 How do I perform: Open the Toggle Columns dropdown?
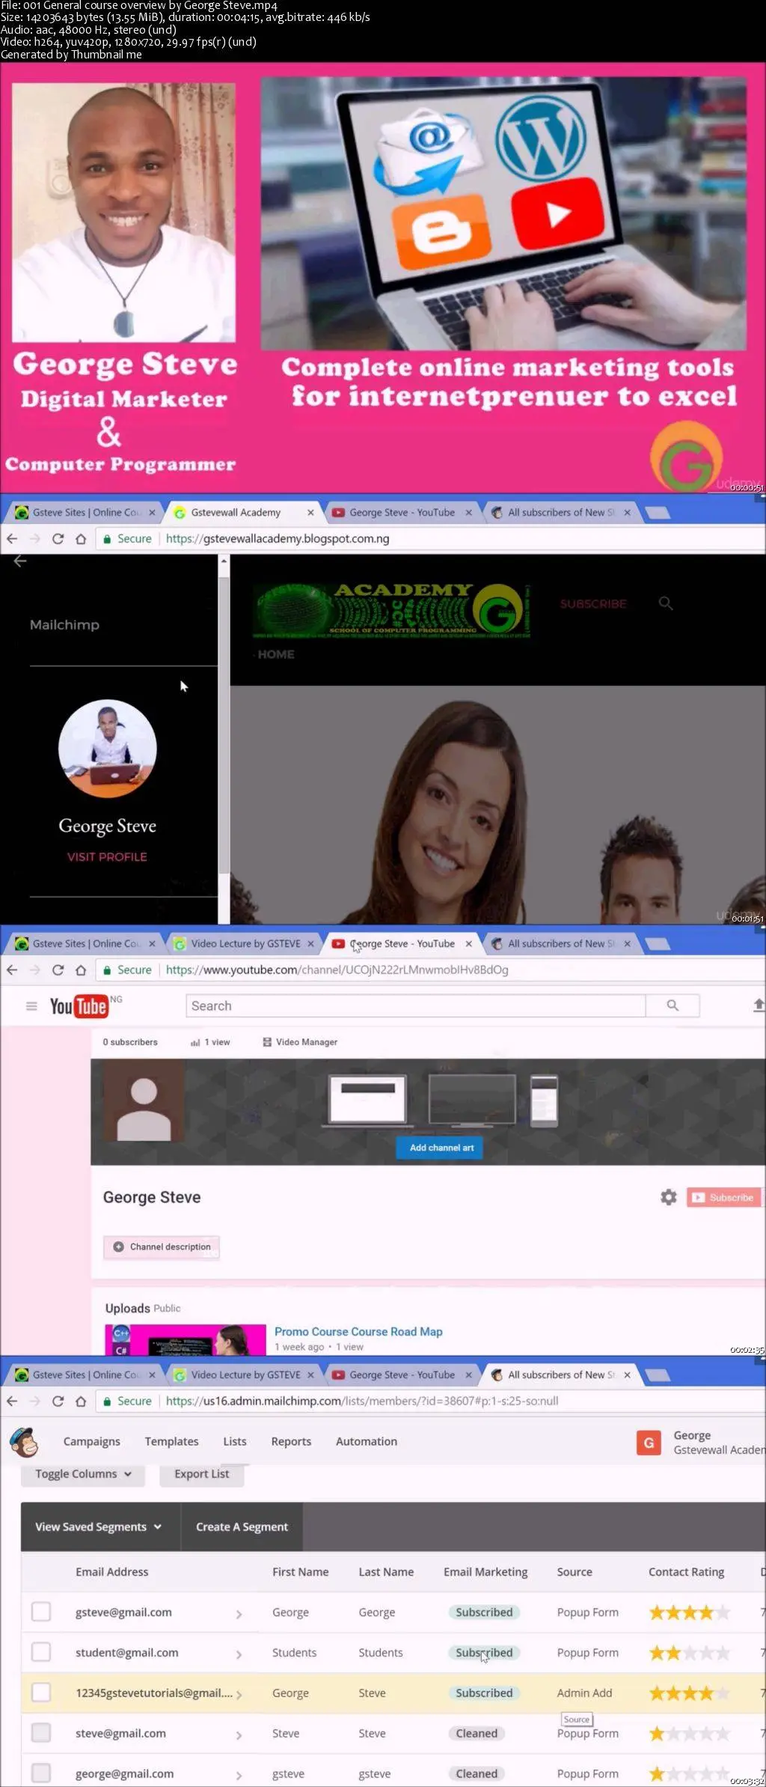(x=83, y=1474)
